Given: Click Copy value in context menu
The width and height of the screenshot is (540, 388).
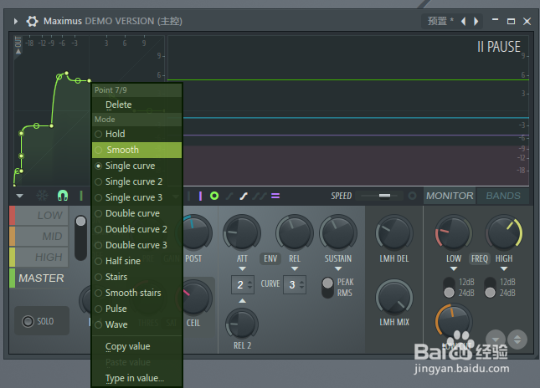Looking at the screenshot, I should click(136, 346).
